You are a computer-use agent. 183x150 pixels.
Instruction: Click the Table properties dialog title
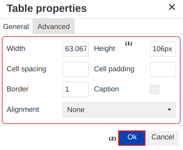point(46,8)
